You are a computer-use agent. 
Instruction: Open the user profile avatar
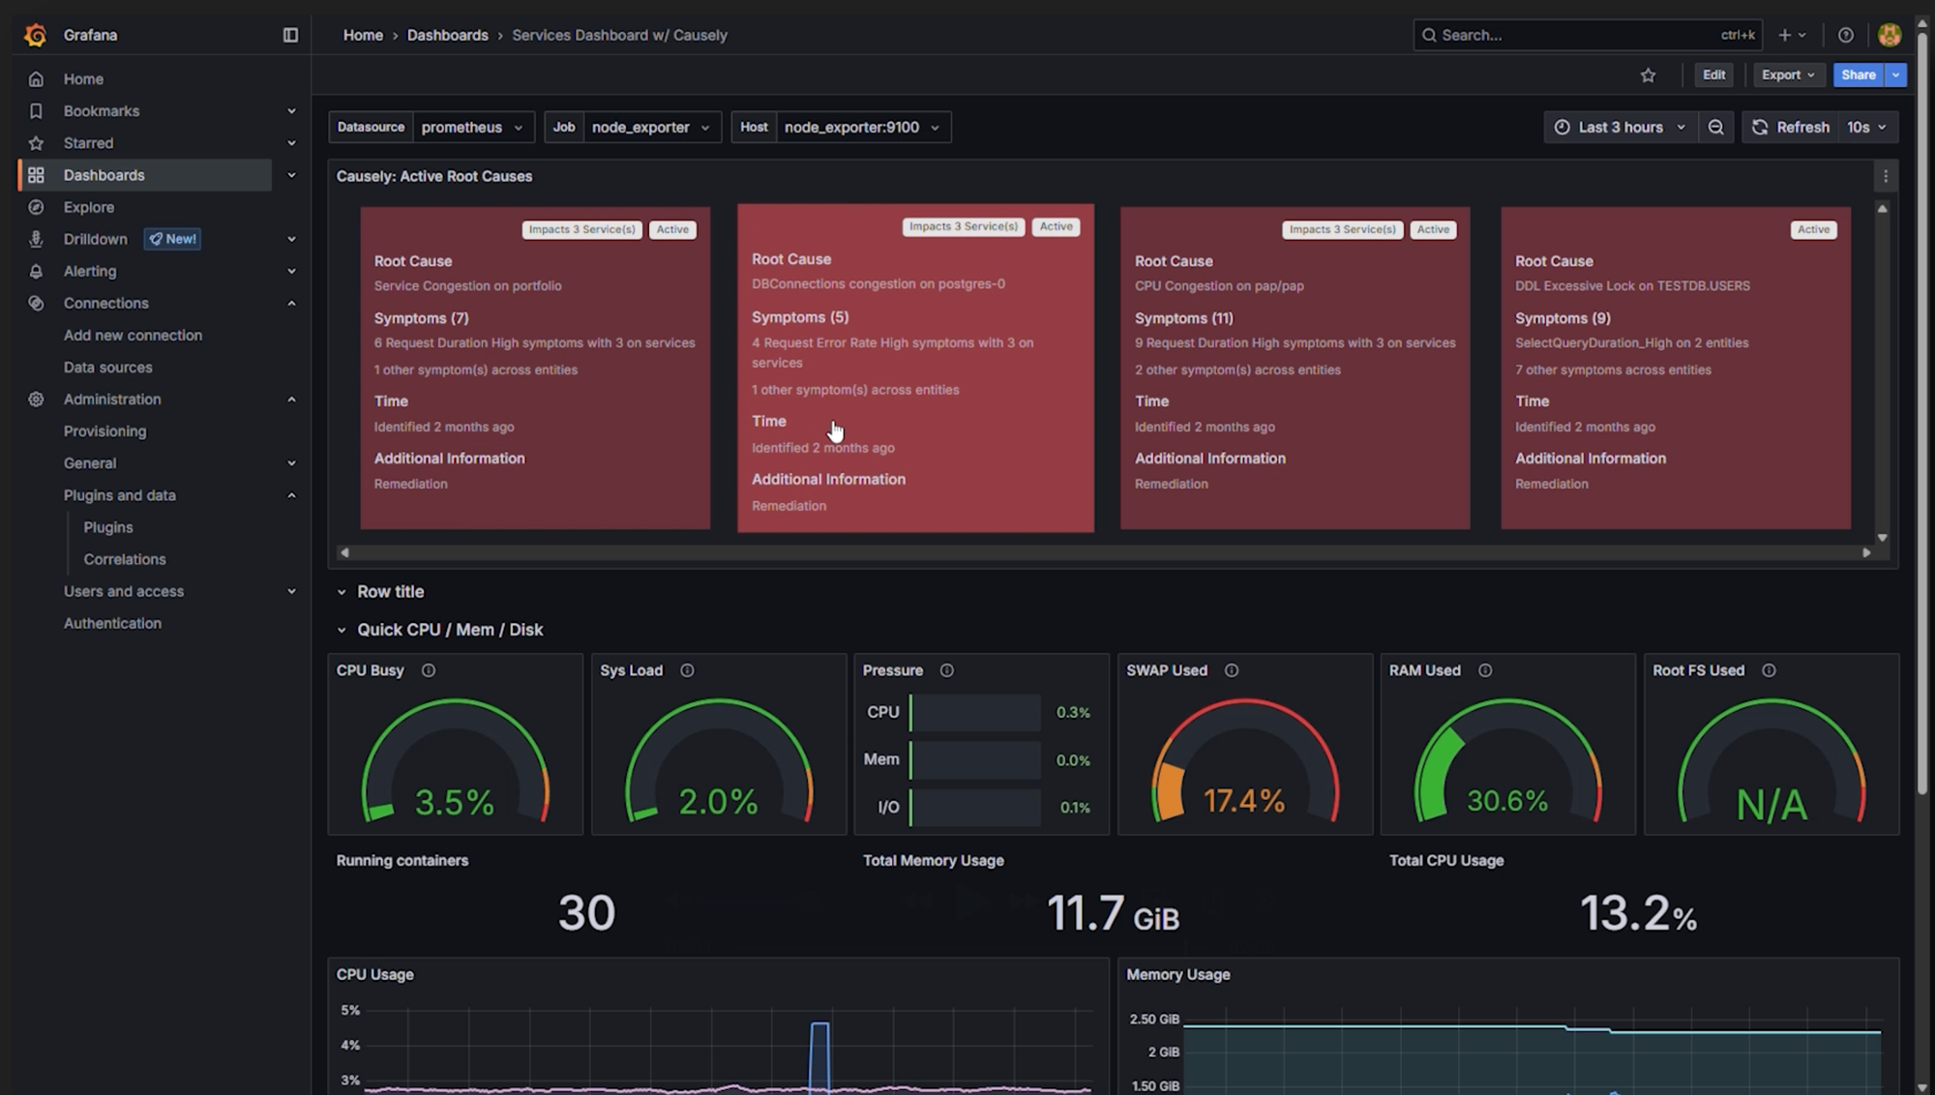point(1890,34)
